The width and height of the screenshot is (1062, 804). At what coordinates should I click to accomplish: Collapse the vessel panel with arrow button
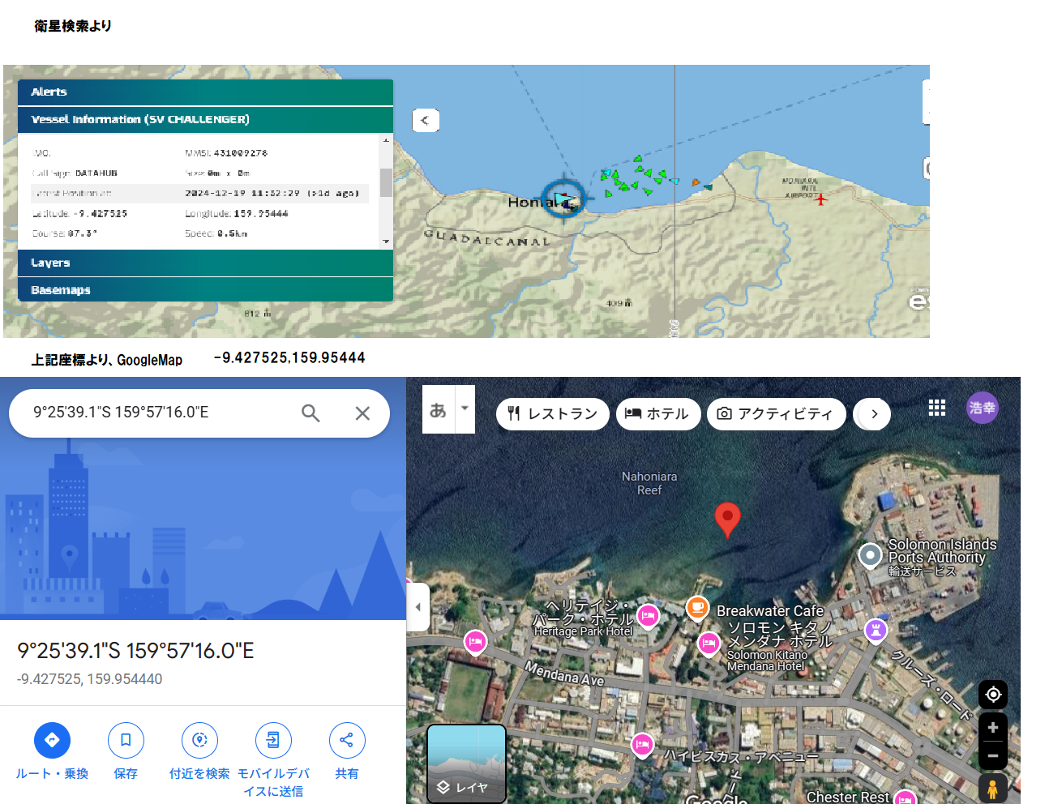(426, 121)
